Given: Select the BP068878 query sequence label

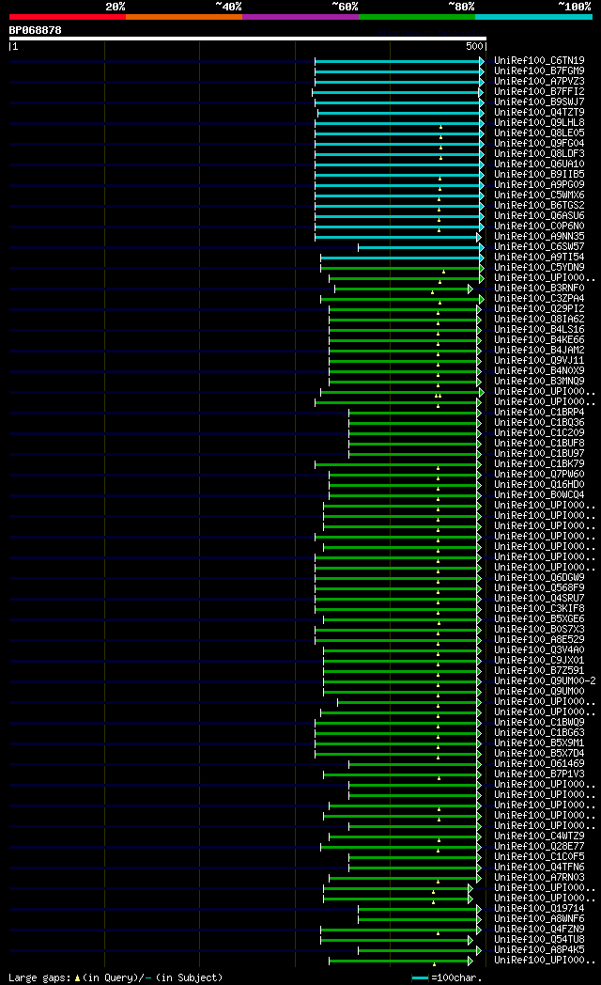Looking at the screenshot, I should pyautogui.click(x=35, y=30).
